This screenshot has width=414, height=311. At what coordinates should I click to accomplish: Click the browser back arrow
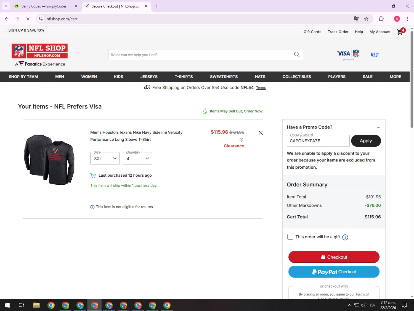(7, 19)
